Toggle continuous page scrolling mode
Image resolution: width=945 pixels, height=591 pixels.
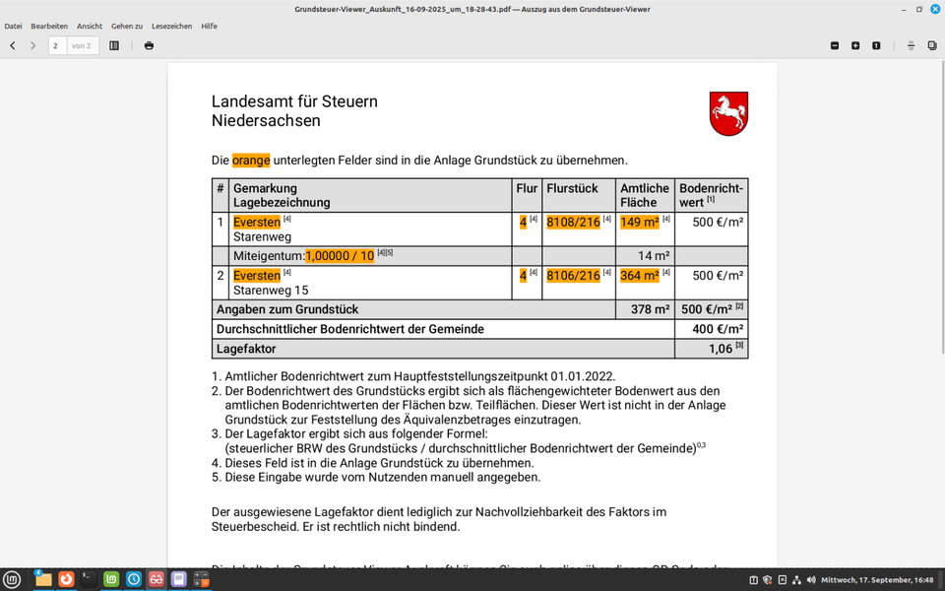pyautogui.click(x=911, y=45)
